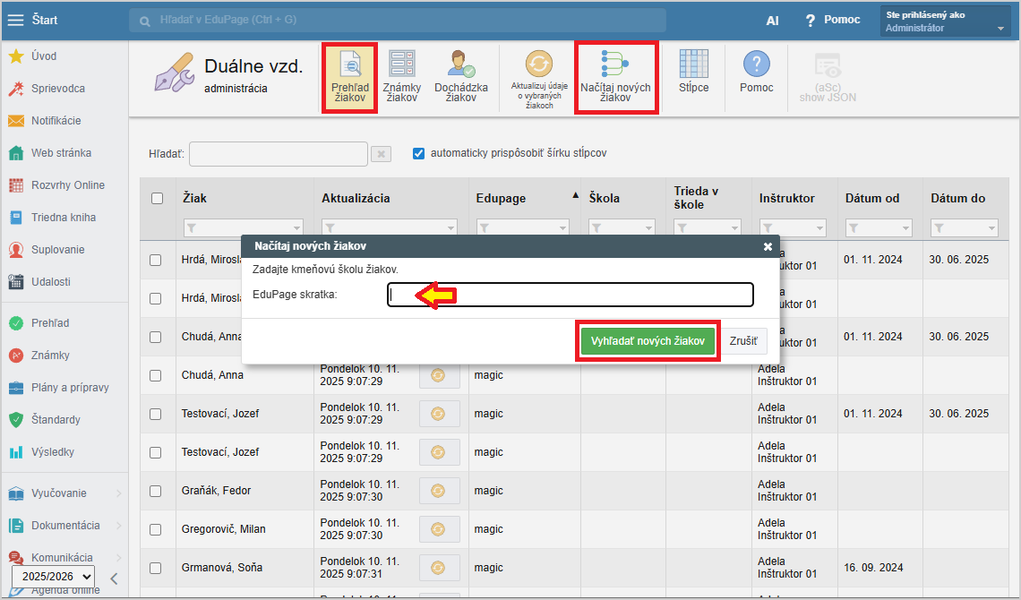Close the Načítaj nových žiakov dialog
Viewport: 1021px width, 600px height.
click(768, 246)
